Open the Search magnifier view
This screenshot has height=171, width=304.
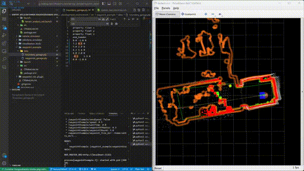click(4, 59)
